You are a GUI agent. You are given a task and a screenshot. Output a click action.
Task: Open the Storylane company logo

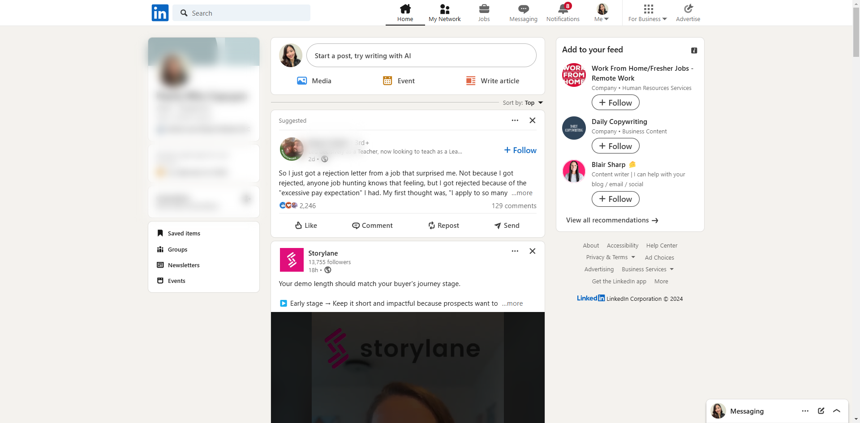[292, 260]
